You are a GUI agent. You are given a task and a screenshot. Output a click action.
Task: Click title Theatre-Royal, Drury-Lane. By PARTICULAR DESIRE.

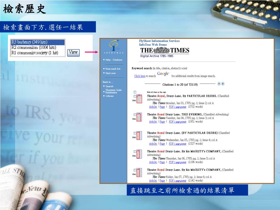coord(182,96)
